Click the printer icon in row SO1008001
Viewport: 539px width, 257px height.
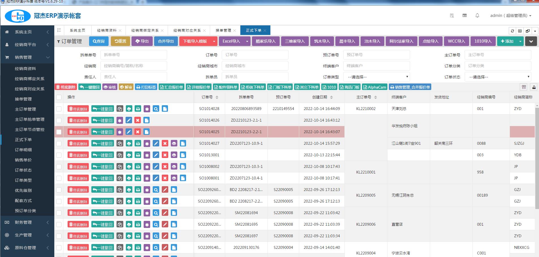[138, 178]
